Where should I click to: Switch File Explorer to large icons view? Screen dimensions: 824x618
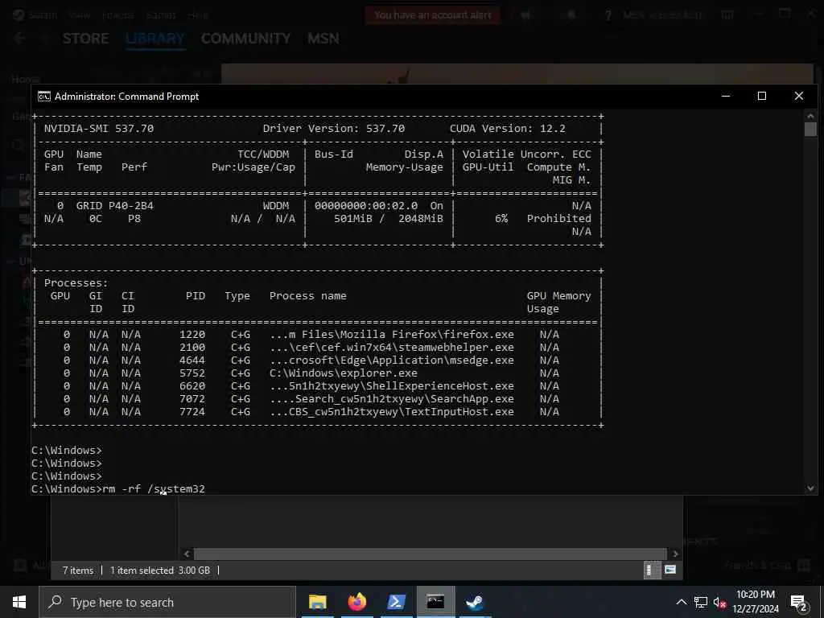point(670,570)
